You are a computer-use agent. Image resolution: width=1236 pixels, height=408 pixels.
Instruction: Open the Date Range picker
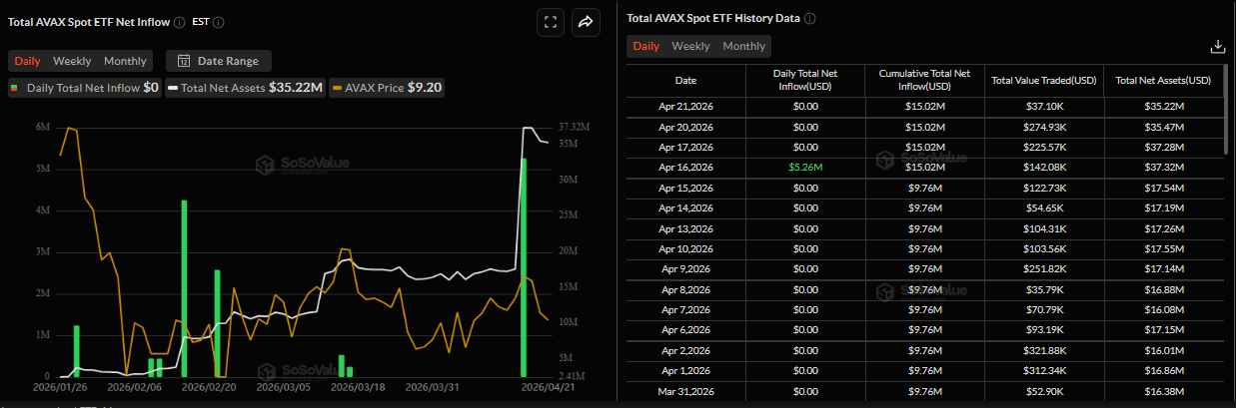pos(218,61)
